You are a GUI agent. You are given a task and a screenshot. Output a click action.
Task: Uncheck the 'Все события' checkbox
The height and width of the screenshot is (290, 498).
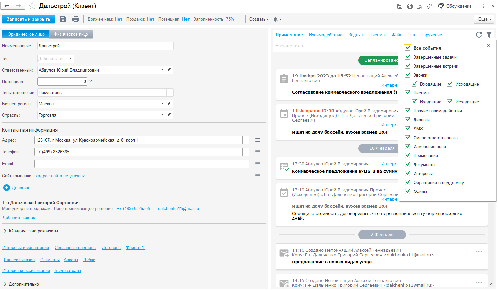point(408,48)
